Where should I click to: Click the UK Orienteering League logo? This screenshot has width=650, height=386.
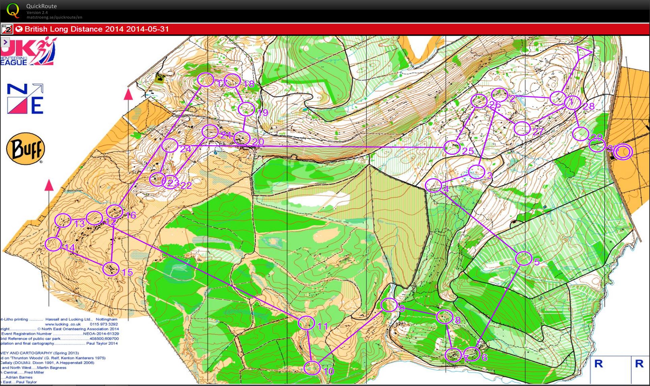point(28,51)
